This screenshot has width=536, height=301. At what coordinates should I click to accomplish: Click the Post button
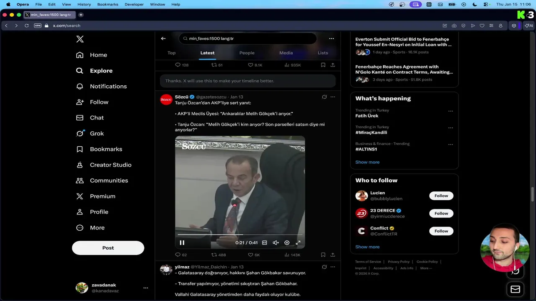tap(108, 248)
